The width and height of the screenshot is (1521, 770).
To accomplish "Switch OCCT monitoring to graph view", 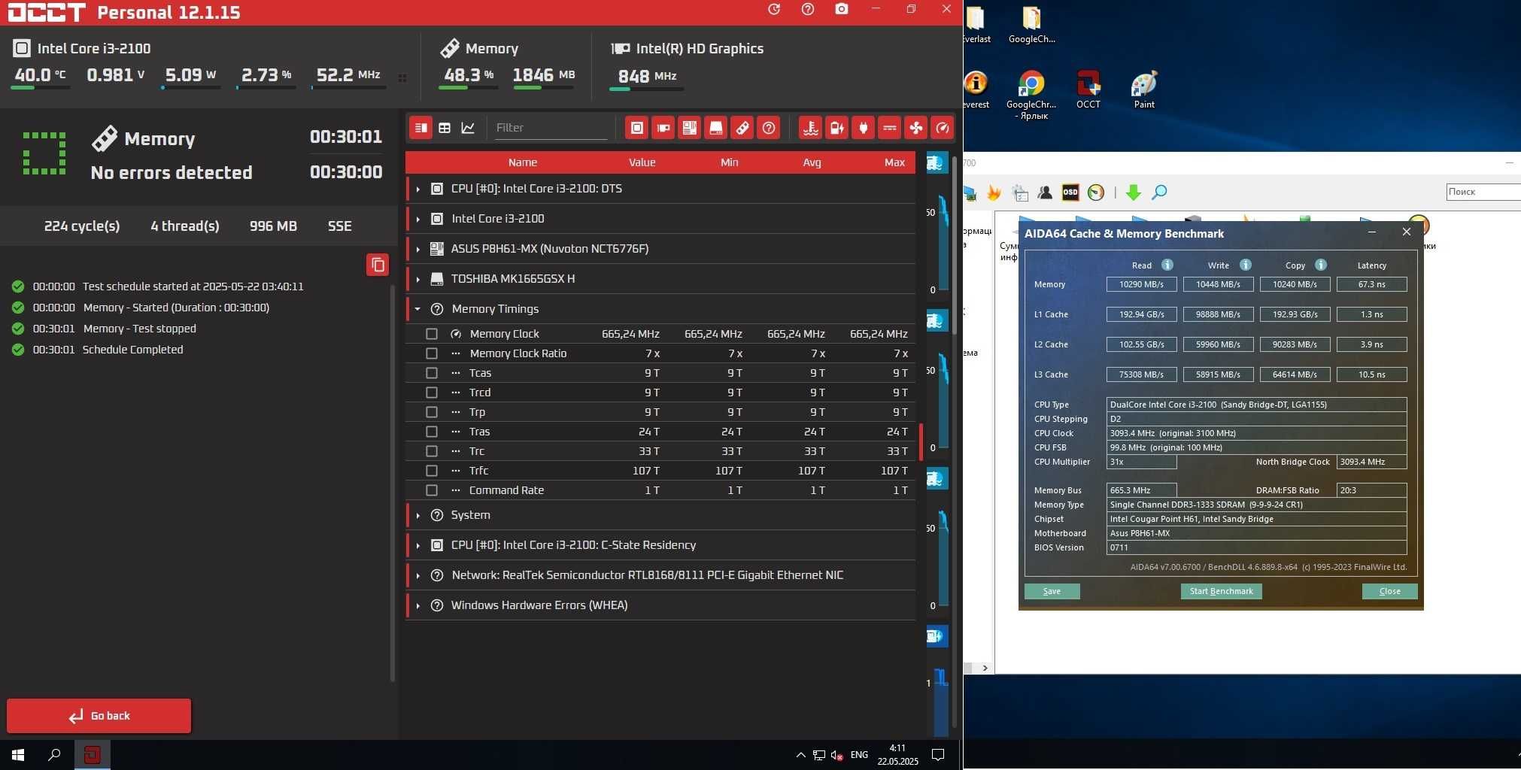I will click(468, 128).
